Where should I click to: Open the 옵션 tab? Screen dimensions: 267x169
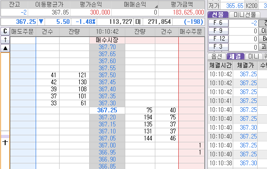pos(217,56)
